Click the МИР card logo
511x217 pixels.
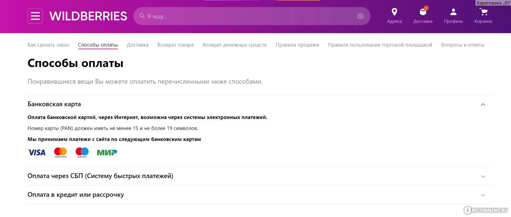(x=107, y=152)
